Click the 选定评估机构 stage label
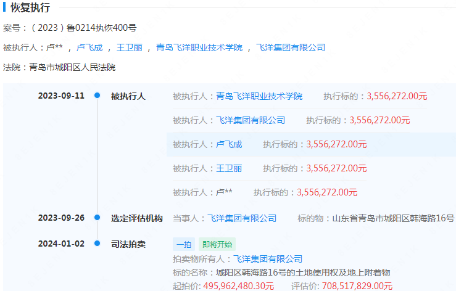The height and width of the screenshot is (291, 456). click(x=137, y=218)
